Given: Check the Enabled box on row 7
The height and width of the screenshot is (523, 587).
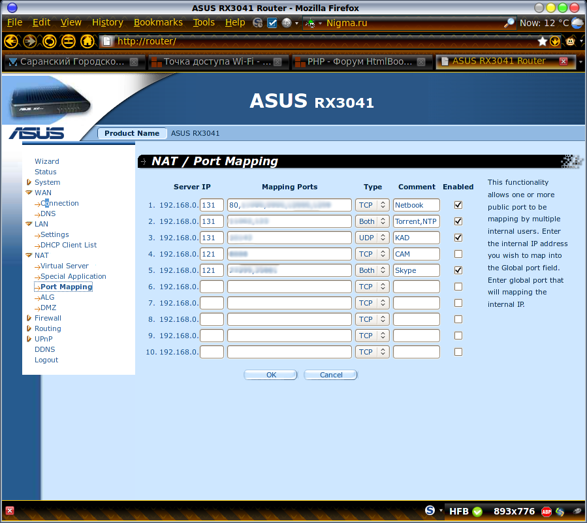Looking at the screenshot, I should [458, 303].
